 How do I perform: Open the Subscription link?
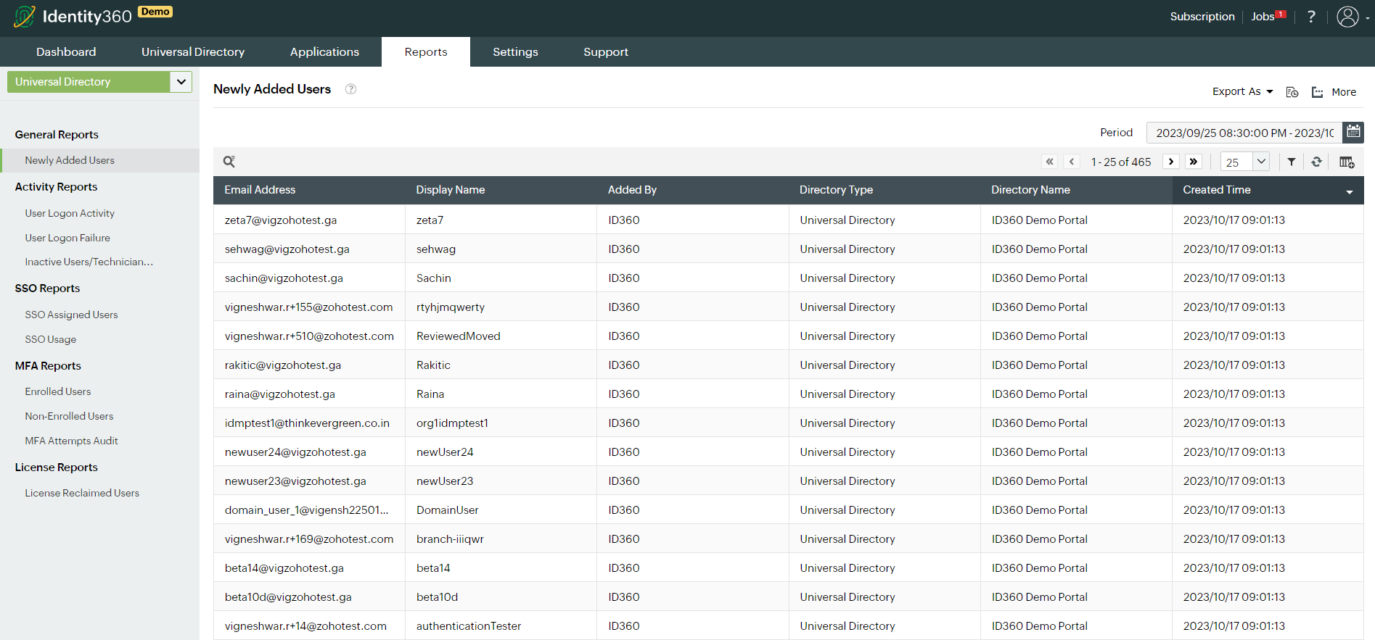[1202, 17]
